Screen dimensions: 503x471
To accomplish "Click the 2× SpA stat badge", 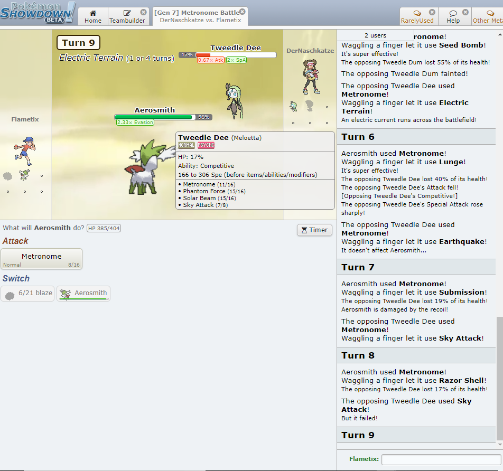I will [x=236, y=60].
